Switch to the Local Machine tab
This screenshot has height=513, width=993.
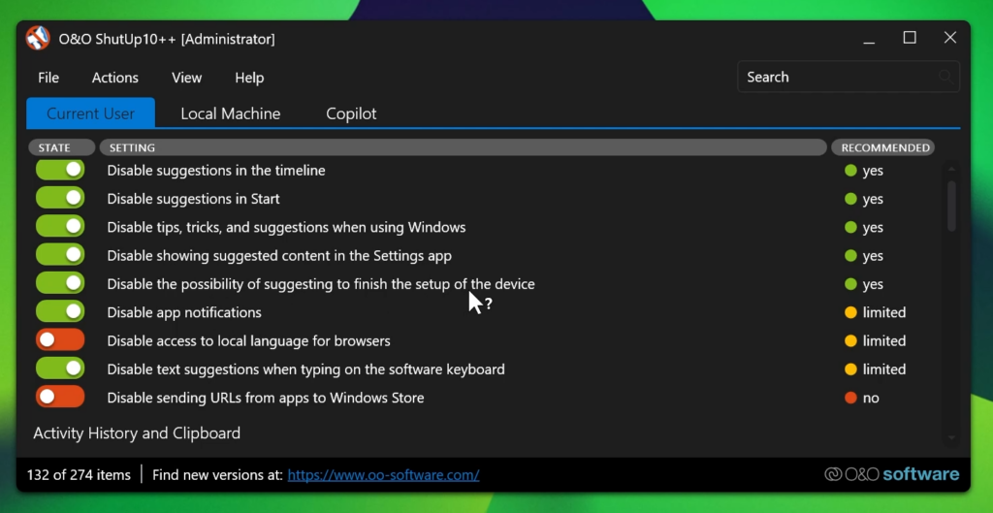[230, 113]
